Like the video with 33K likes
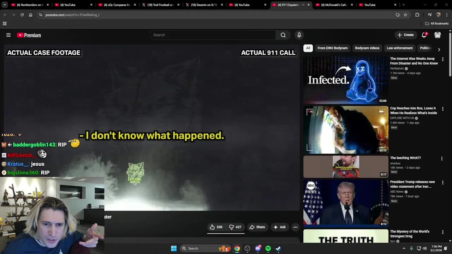Image resolution: width=452 pixels, height=254 pixels. coord(216,227)
